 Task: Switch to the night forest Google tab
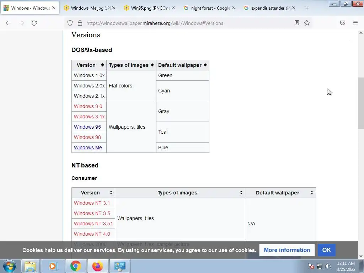pos(210,8)
